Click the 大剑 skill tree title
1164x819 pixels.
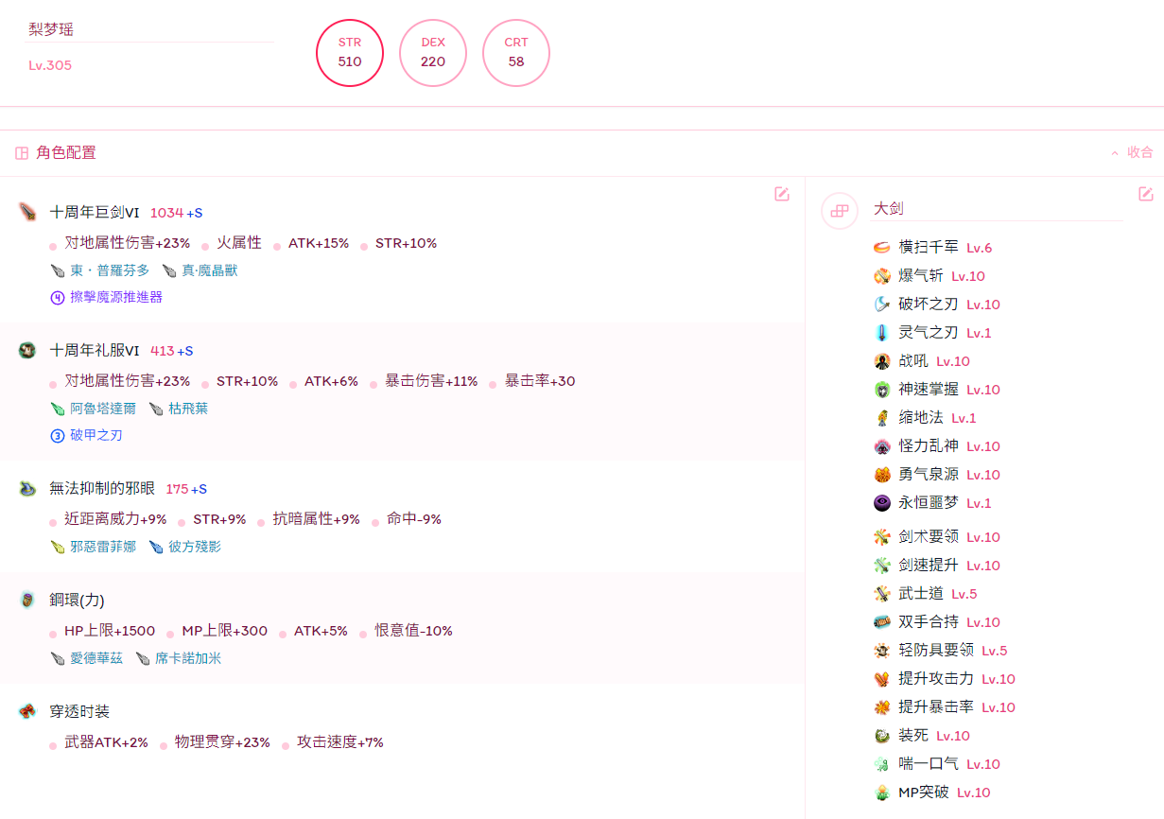click(889, 208)
